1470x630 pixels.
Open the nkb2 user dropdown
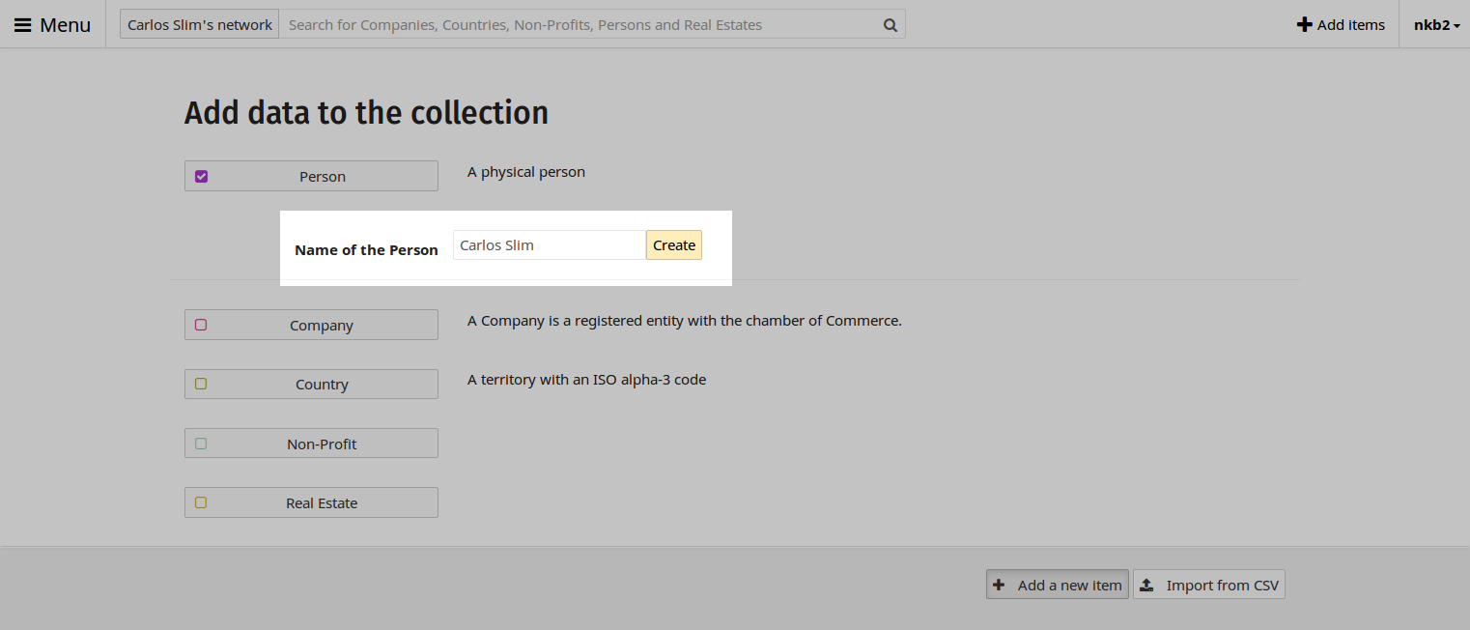pyautogui.click(x=1437, y=24)
